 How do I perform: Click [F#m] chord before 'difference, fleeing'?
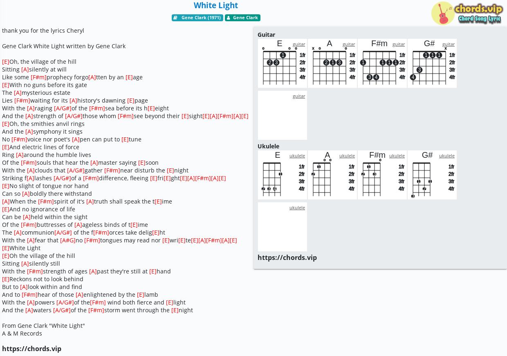point(91,178)
